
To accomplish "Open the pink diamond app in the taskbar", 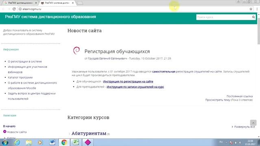I will (x=88, y=142).
